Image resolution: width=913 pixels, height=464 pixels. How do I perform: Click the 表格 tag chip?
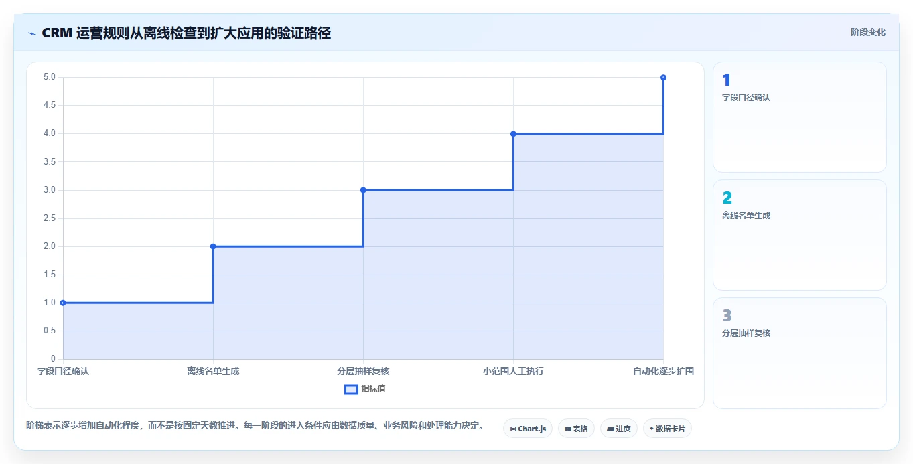tap(576, 429)
